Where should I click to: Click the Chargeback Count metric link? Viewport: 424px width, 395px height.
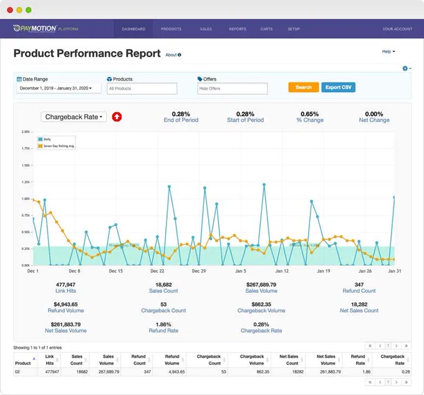tap(163, 310)
